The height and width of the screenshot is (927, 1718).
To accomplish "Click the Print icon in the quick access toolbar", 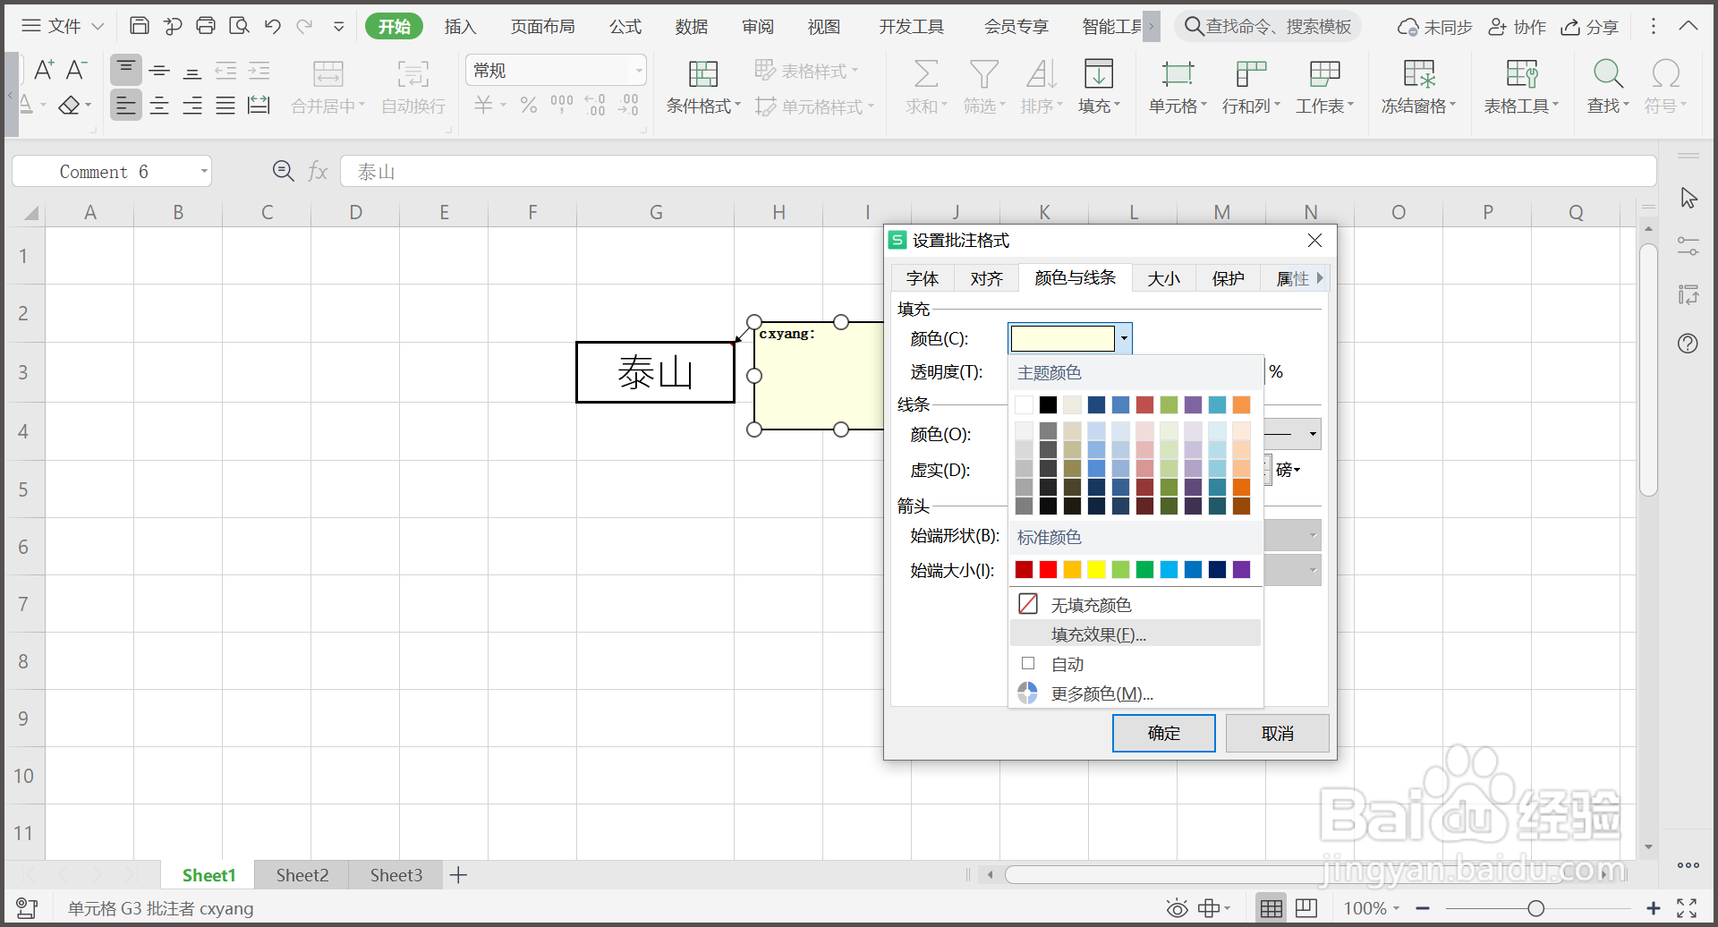I will point(206,26).
